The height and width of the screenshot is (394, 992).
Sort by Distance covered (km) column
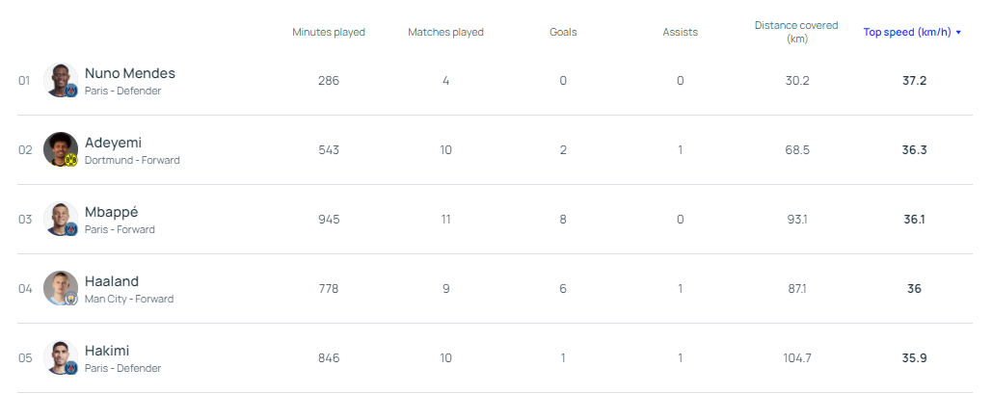[x=796, y=32]
